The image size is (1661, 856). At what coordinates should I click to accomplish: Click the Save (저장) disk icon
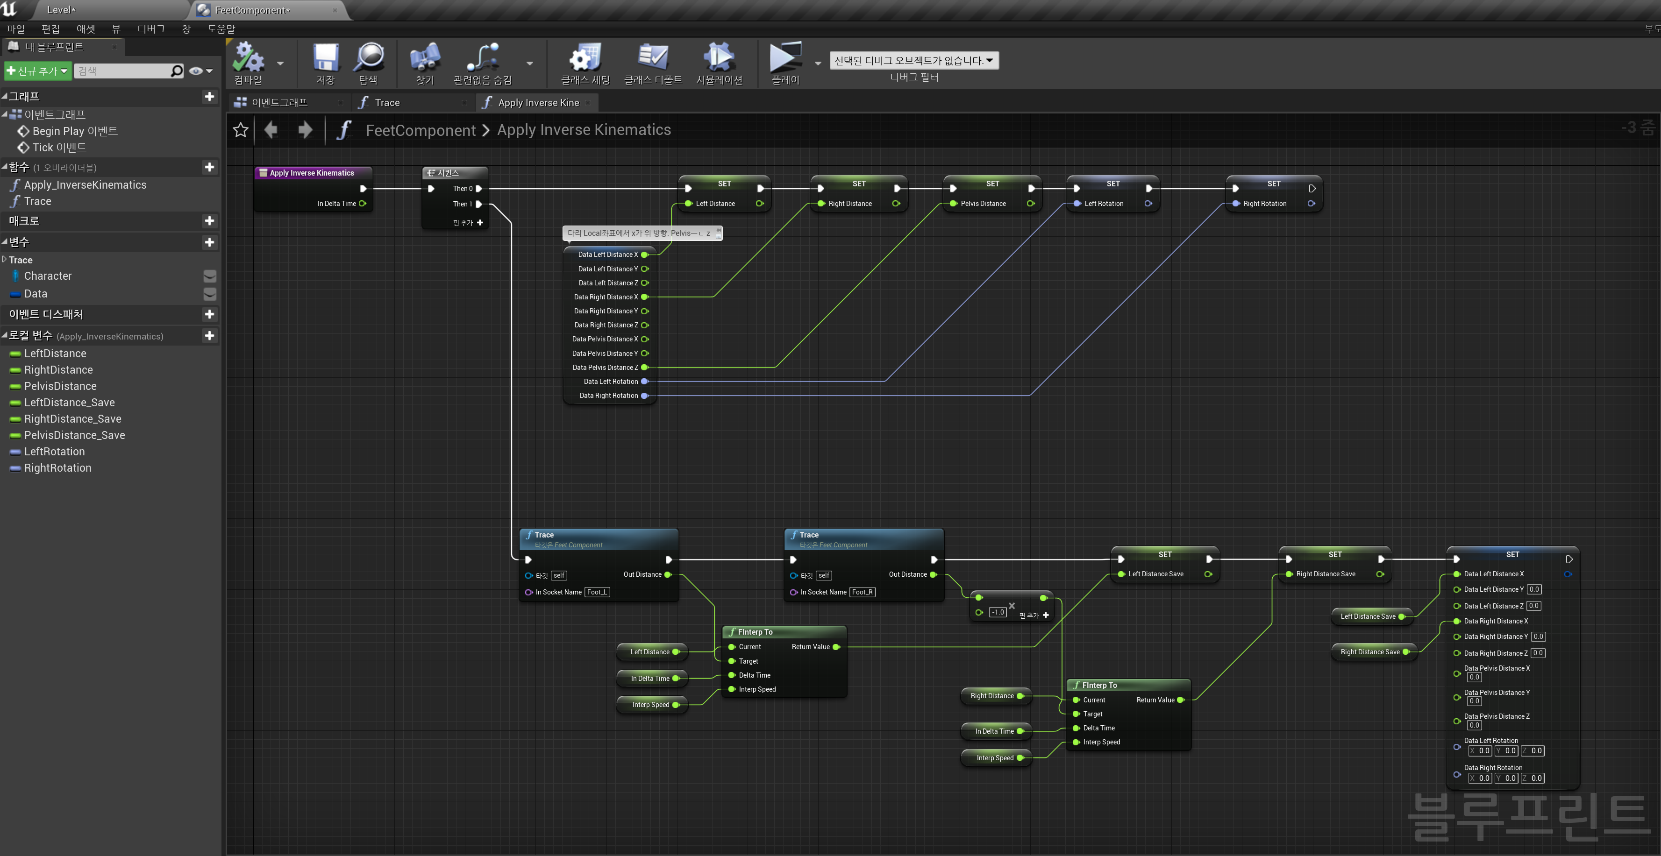tap(326, 57)
